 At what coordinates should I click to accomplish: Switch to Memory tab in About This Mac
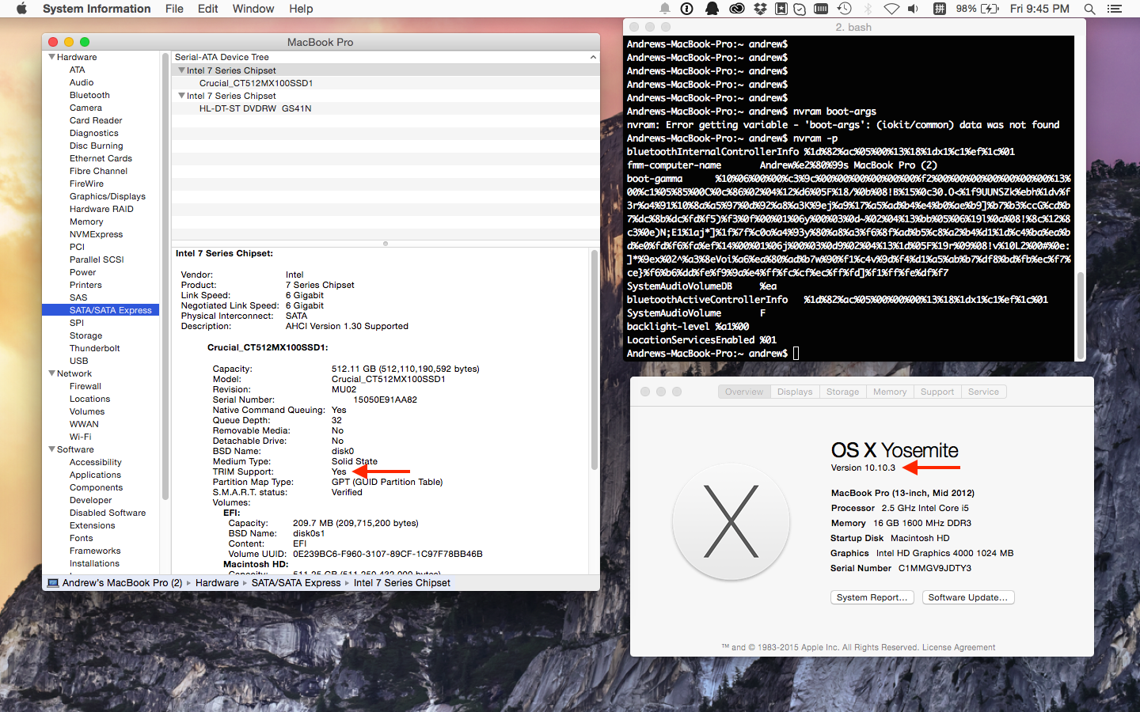click(x=890, y=392)
